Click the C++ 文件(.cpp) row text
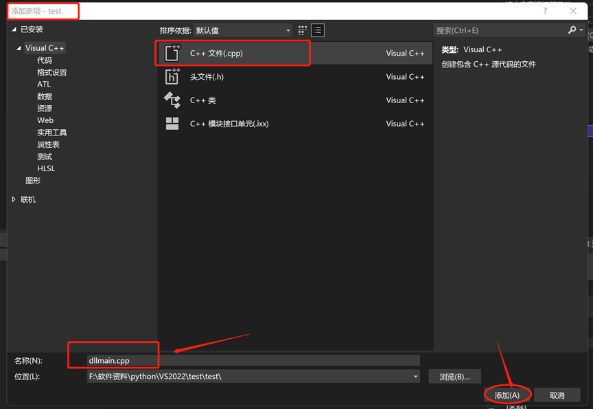 [x=216, y=54]
